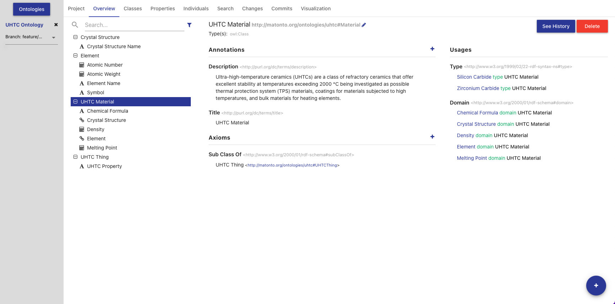Click the Crystal Structure object property icon
The width and height of the screenshot is (615, 304).
click(x=82, y=120)
